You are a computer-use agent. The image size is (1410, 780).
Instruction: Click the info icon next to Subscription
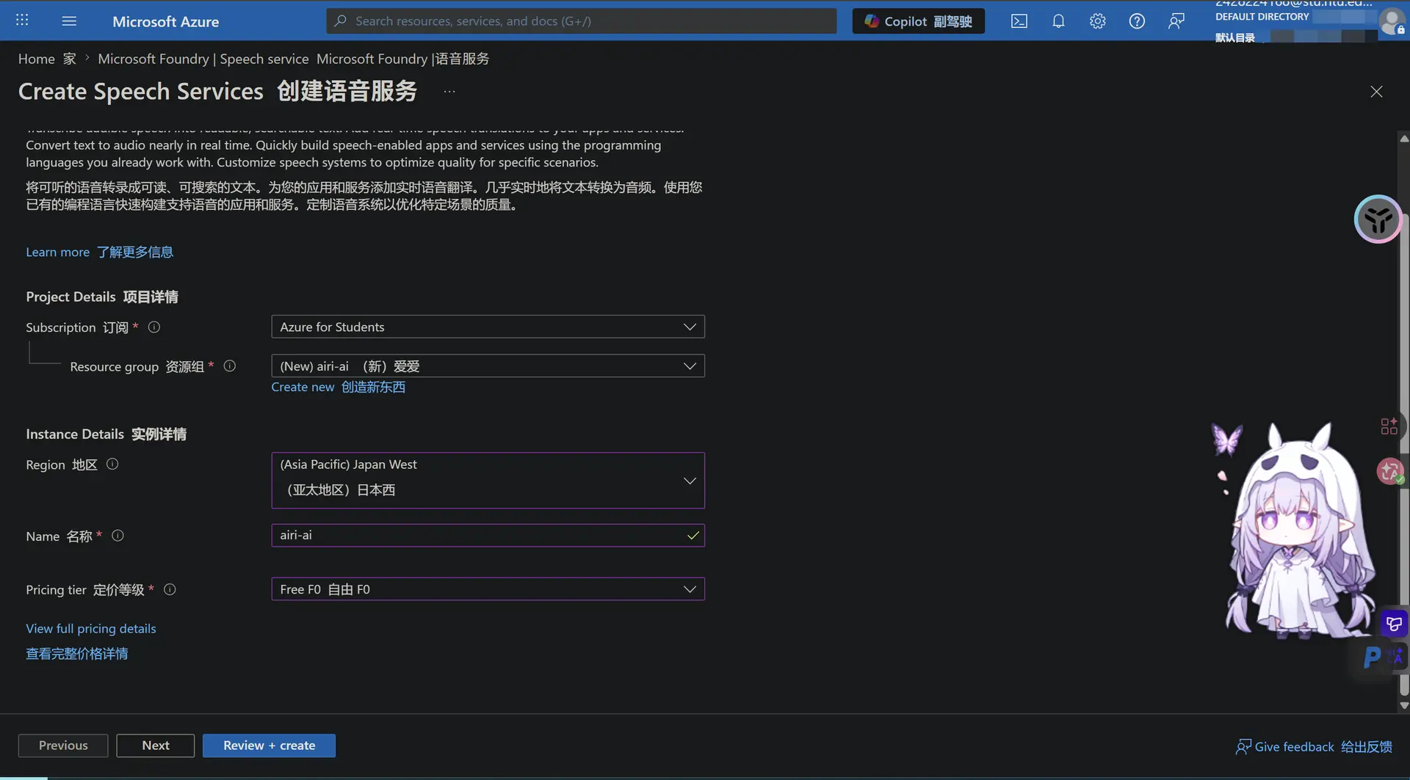154,327
